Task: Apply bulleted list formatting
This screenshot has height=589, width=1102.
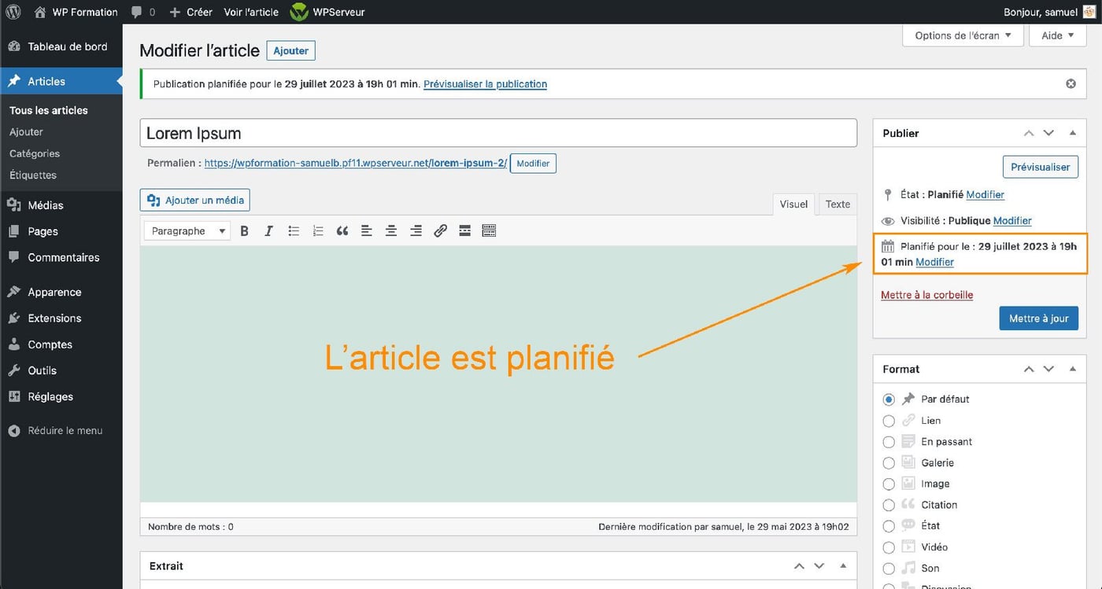Action: 293,230
